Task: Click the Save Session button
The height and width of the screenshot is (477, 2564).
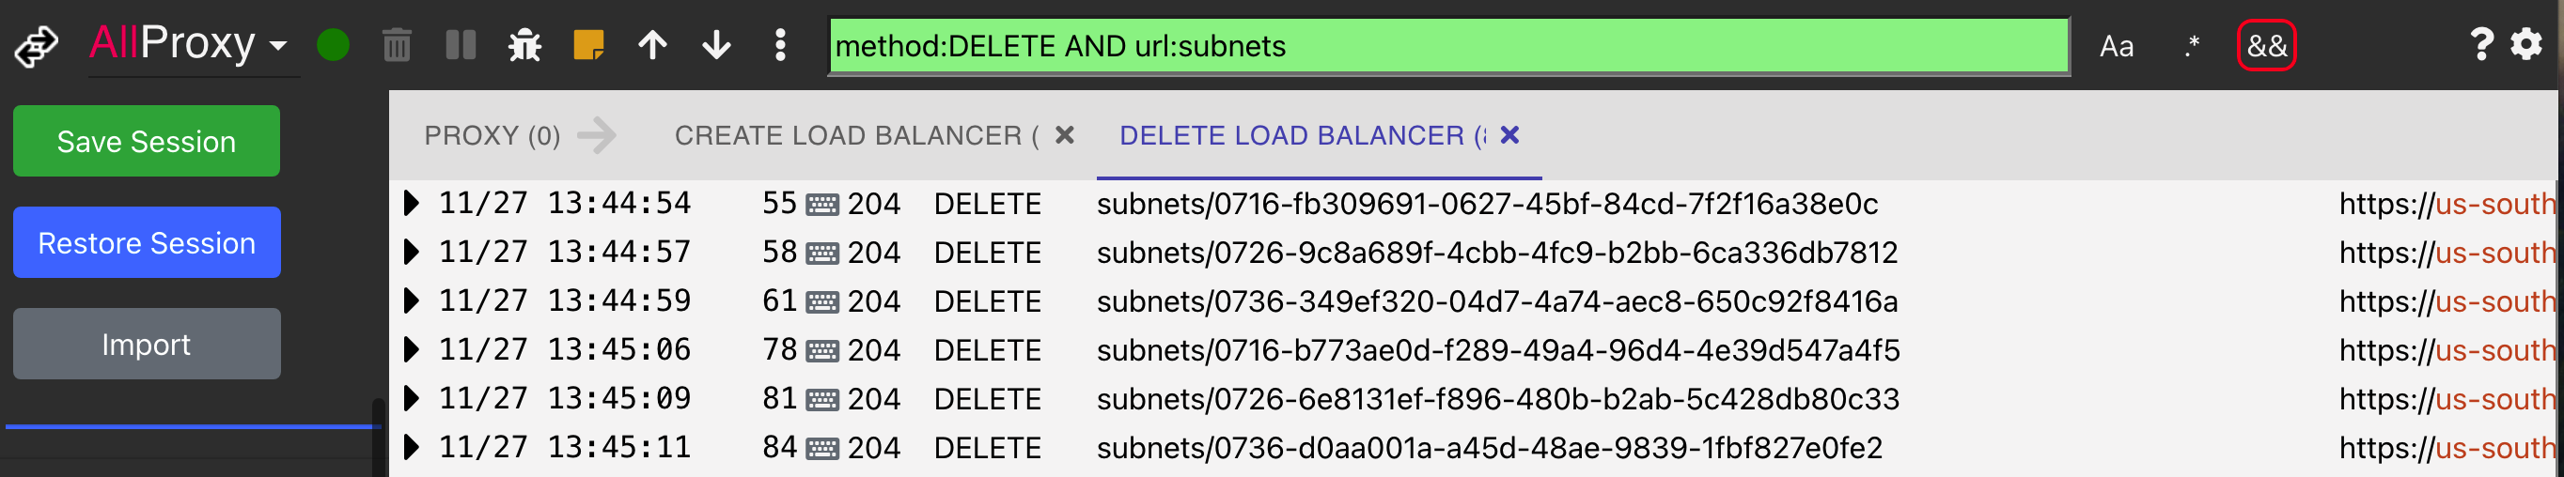Action: tap(147, 141)
